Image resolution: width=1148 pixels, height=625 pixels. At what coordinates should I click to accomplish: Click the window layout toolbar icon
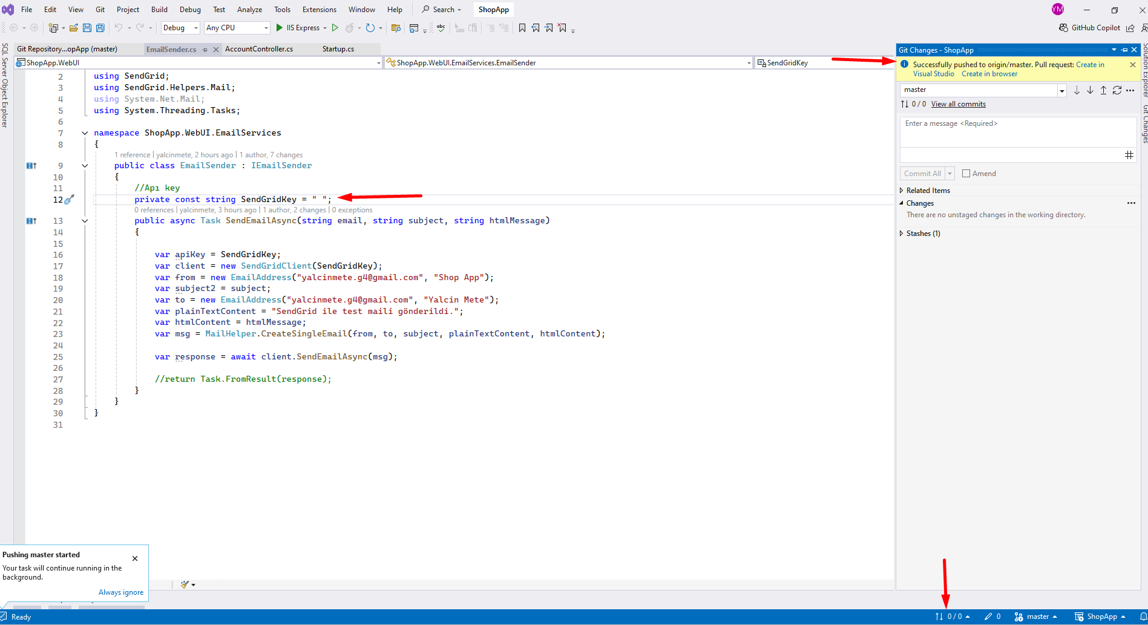pos(414,28)
